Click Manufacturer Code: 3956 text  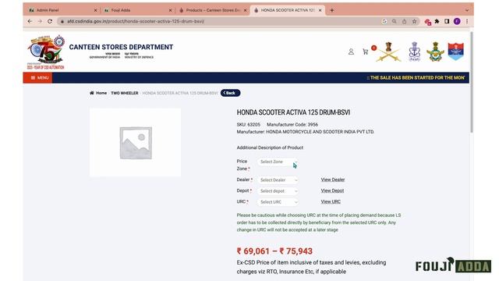click(292, 125)
